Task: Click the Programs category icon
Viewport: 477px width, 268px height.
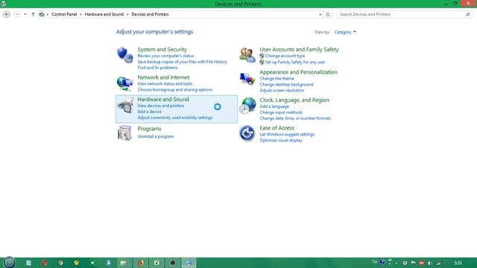Action: [124, 133]
